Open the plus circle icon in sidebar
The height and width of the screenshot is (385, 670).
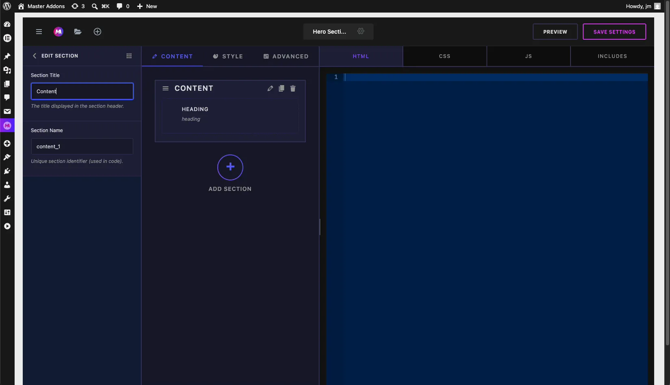(7, 143)
